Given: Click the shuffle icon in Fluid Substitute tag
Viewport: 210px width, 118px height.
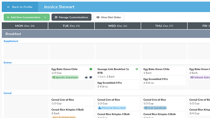Looking at the screenshot, I should (x=146, y=108).
